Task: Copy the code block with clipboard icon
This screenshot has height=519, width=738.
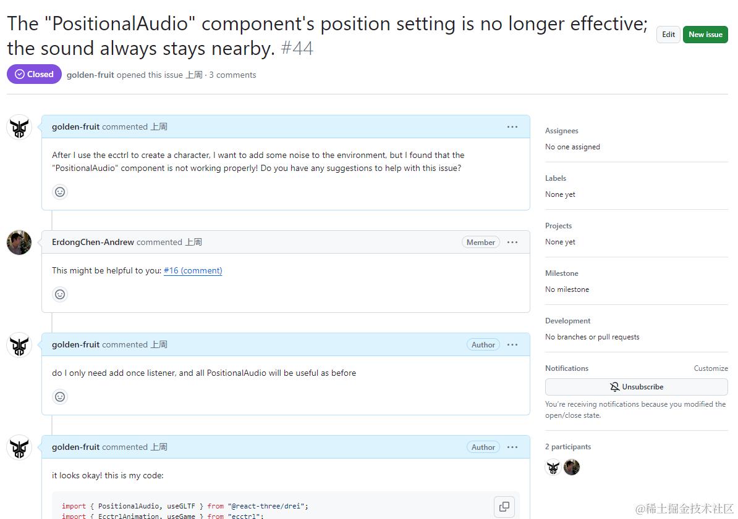Action: (504, 507)
